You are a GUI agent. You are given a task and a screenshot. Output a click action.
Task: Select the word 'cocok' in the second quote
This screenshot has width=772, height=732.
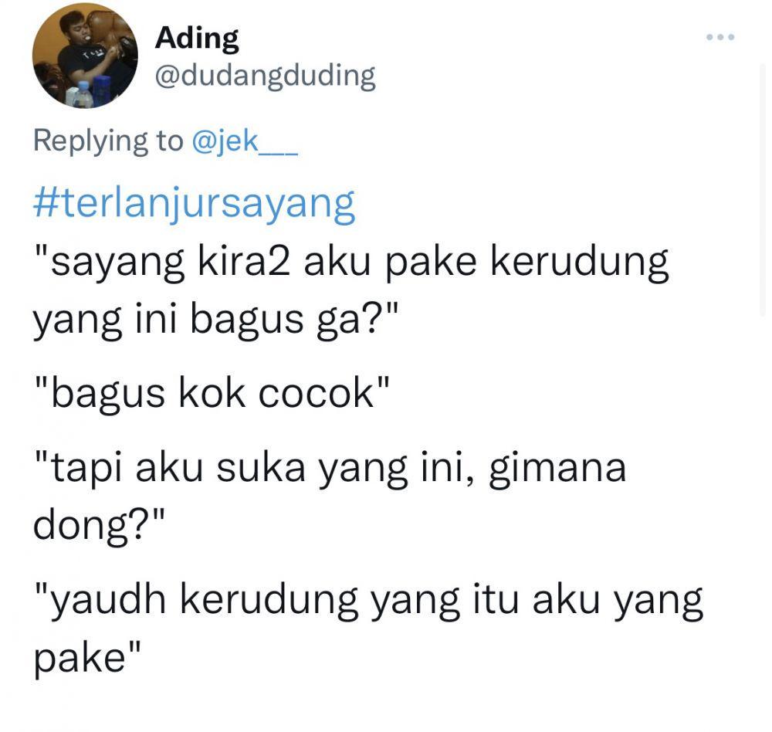click(317, 395)
